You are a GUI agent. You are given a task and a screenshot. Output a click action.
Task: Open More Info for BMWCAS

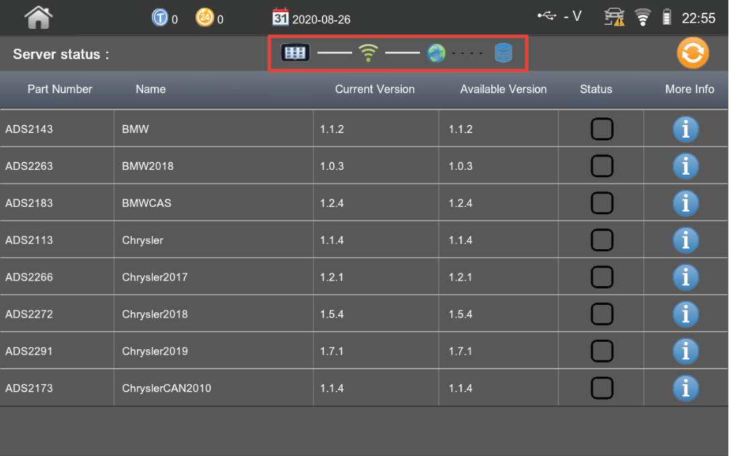[686, 203]
